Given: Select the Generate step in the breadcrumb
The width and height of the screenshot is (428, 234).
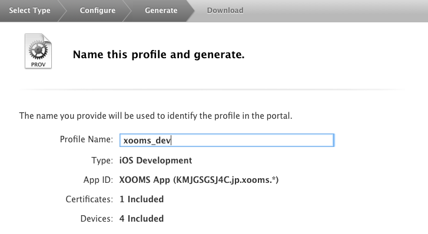Looking at the screenshot, I should click(x=161, y=11).
